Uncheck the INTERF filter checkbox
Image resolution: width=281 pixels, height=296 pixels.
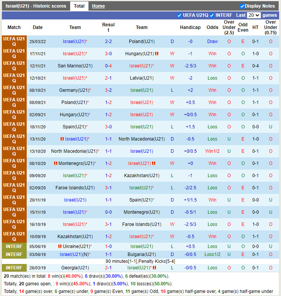212,15
